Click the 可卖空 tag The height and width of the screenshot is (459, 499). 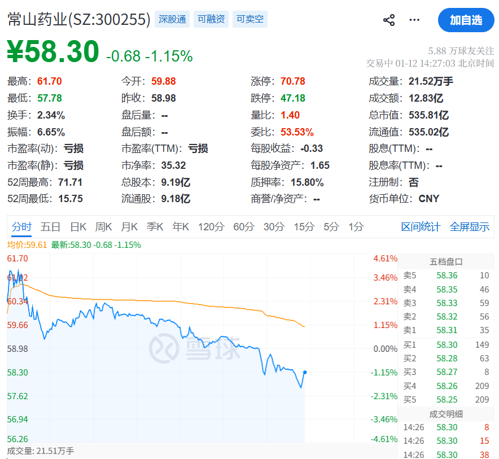[x=250, y=20]
